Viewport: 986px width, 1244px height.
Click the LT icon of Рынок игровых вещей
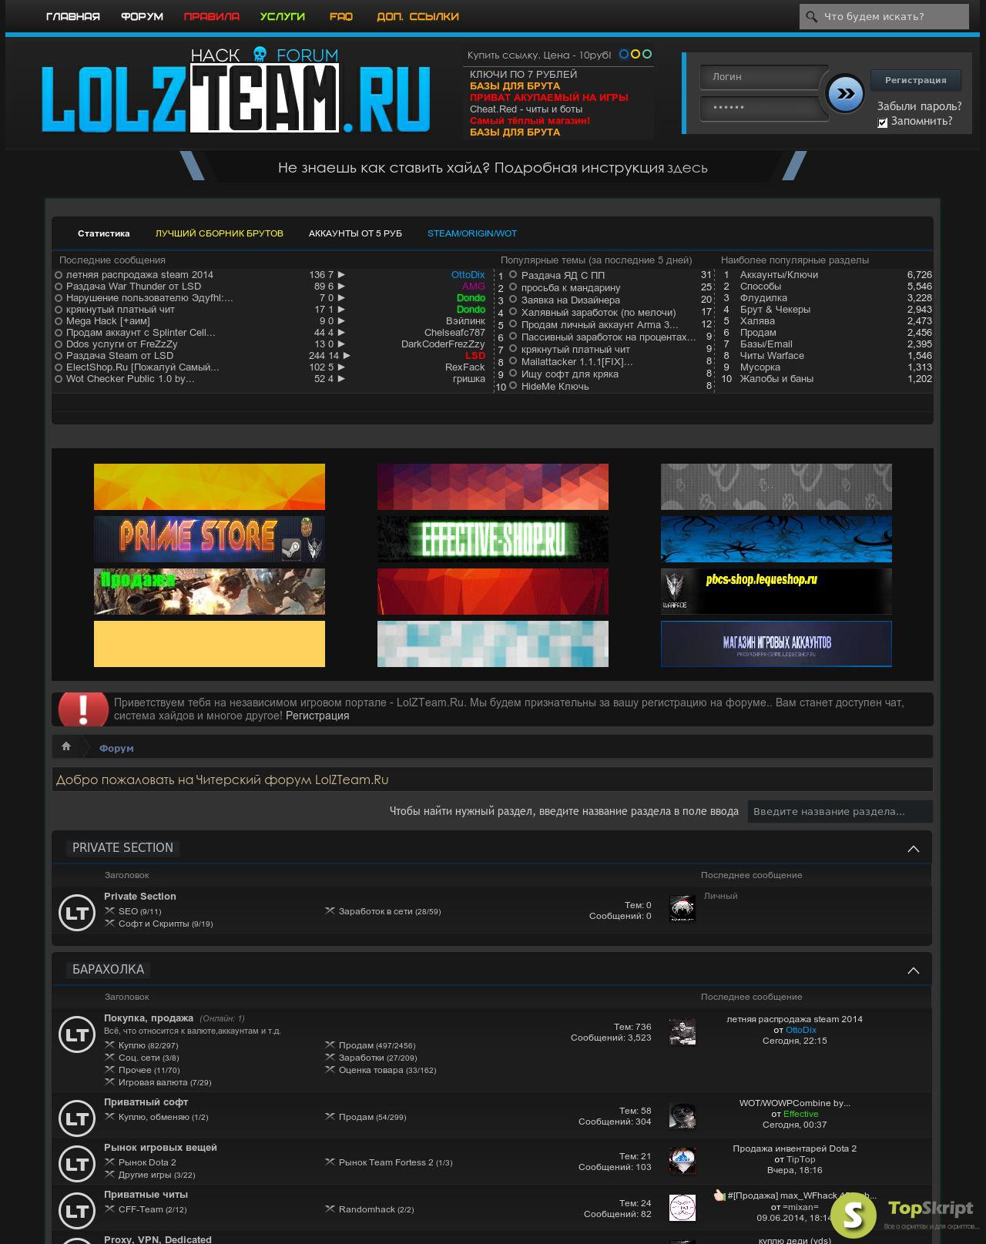[x=77, y=1164]
